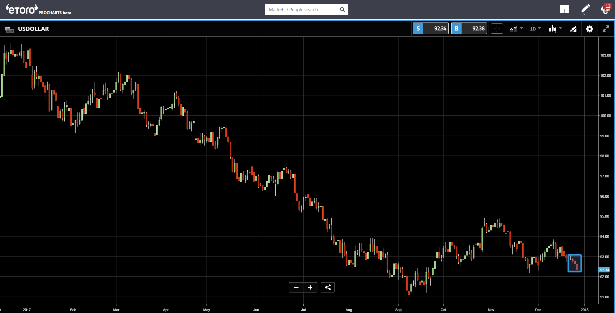Click the 91.00 price axis label
Viewport: 615px width, 313px height.
[604, 297]
